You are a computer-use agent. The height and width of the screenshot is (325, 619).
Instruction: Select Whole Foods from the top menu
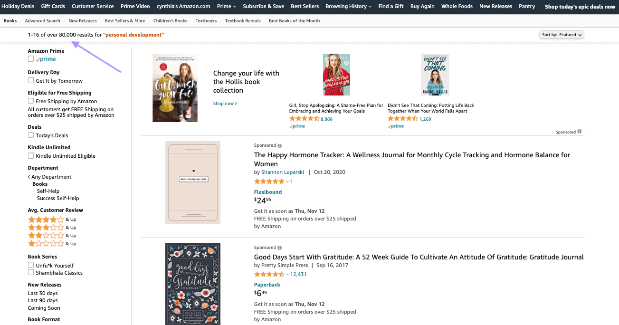(x=457, y=6)
